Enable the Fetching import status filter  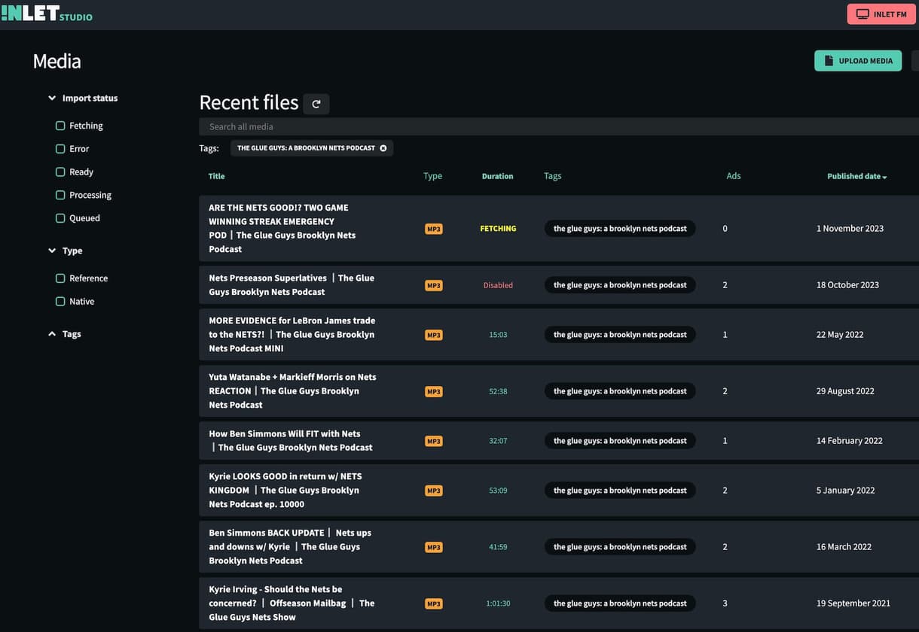click(60, 126)
